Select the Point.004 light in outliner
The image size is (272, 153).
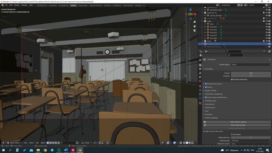pos(213,35)
